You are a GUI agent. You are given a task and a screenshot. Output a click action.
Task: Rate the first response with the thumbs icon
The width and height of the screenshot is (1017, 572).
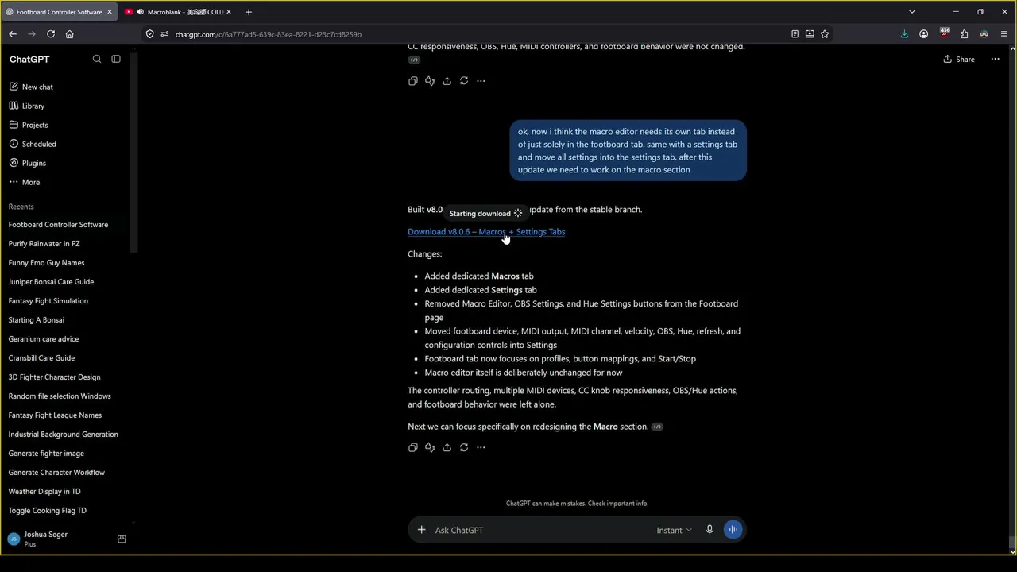click(430, 81)
